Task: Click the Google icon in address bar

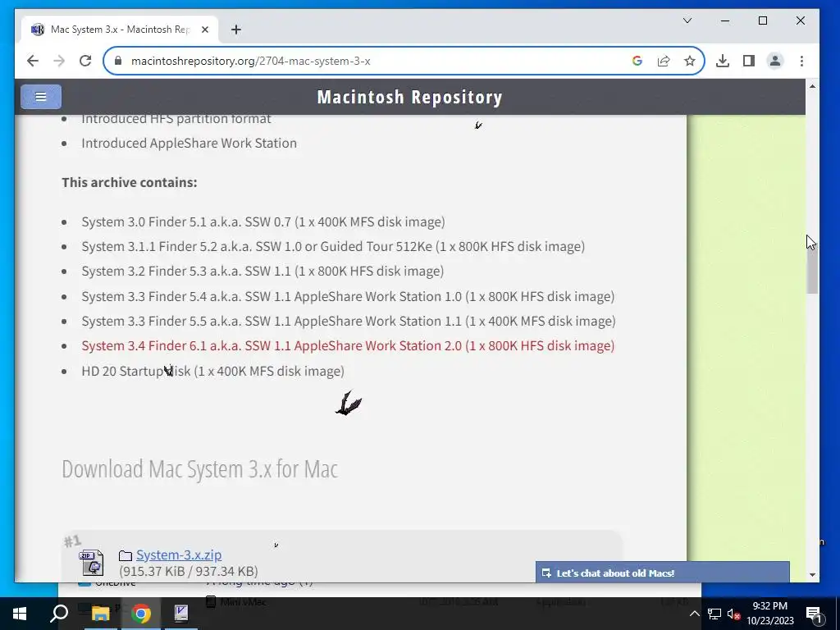Action: 637,61
